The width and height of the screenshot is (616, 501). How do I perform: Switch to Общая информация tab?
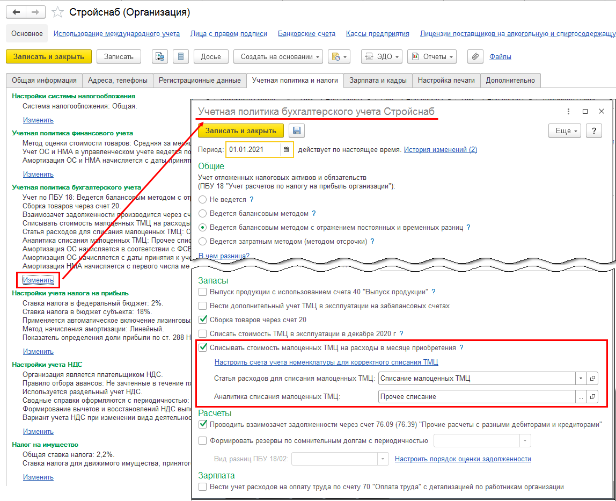[x=44, y=80]
